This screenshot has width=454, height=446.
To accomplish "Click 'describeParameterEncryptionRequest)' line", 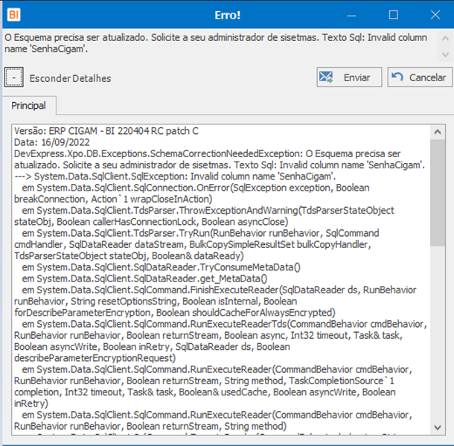I will click(x=95, y=358).
